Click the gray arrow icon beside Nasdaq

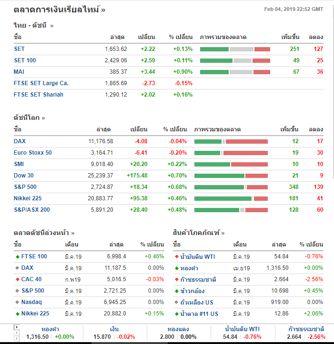(x=18, y=302)
